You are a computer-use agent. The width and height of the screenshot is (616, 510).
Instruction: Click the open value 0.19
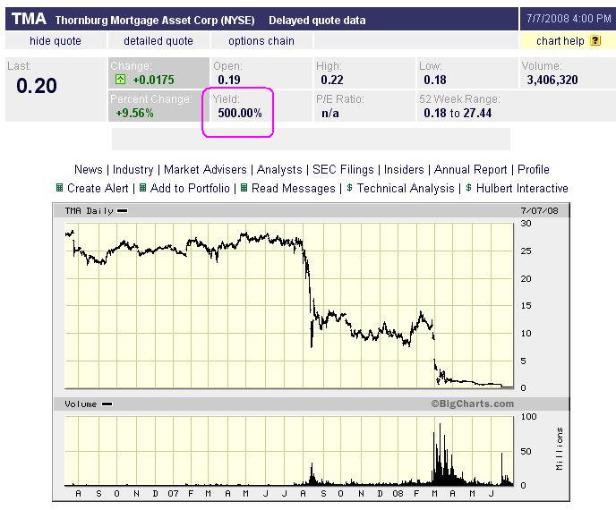pos(229,80)
